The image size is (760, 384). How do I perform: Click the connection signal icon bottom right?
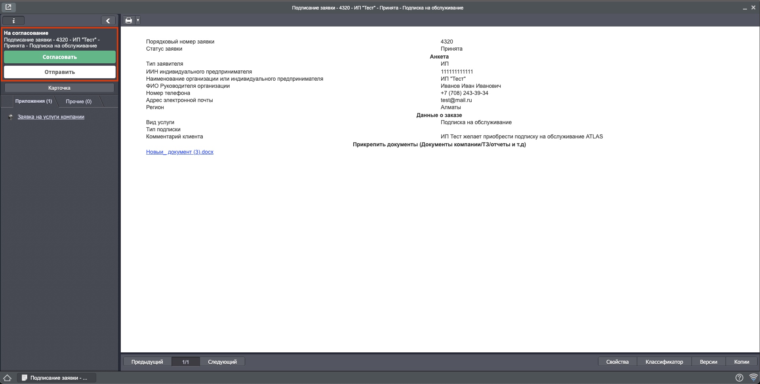click(x=752, y=378)
